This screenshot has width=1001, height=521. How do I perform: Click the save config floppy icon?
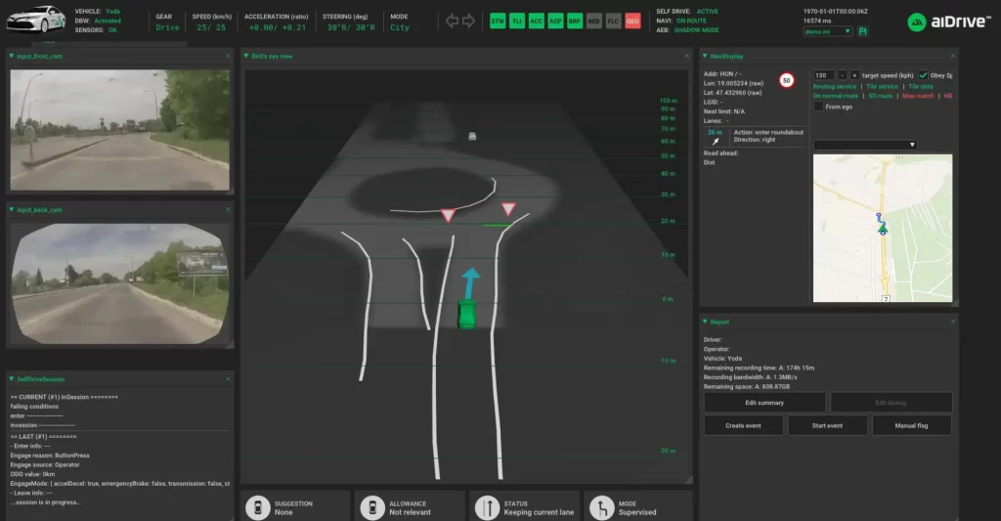(x=863, y=31)
